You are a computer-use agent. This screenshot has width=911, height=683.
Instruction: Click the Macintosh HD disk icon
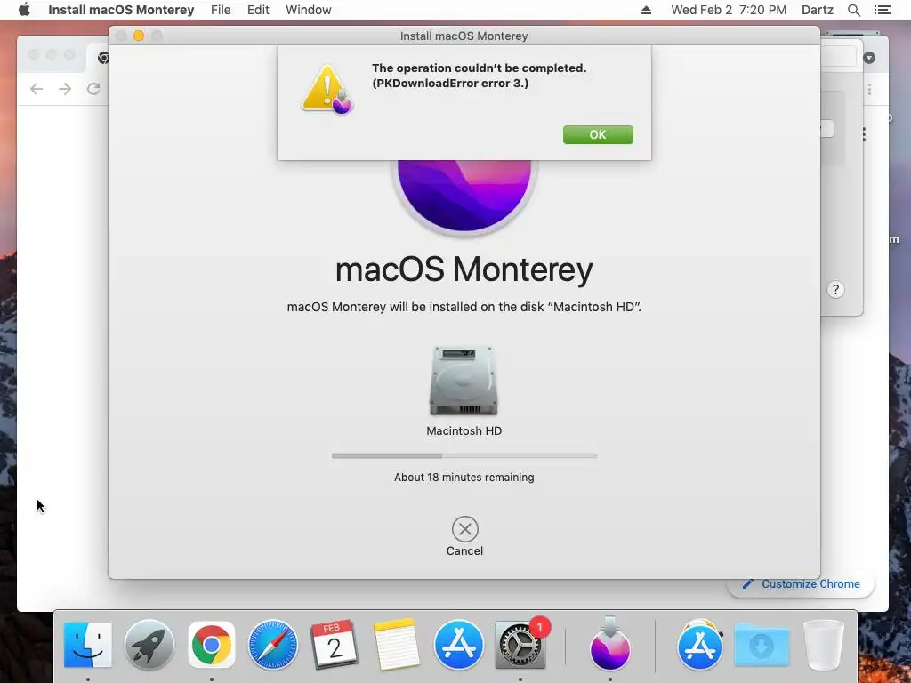coord(464,381)
